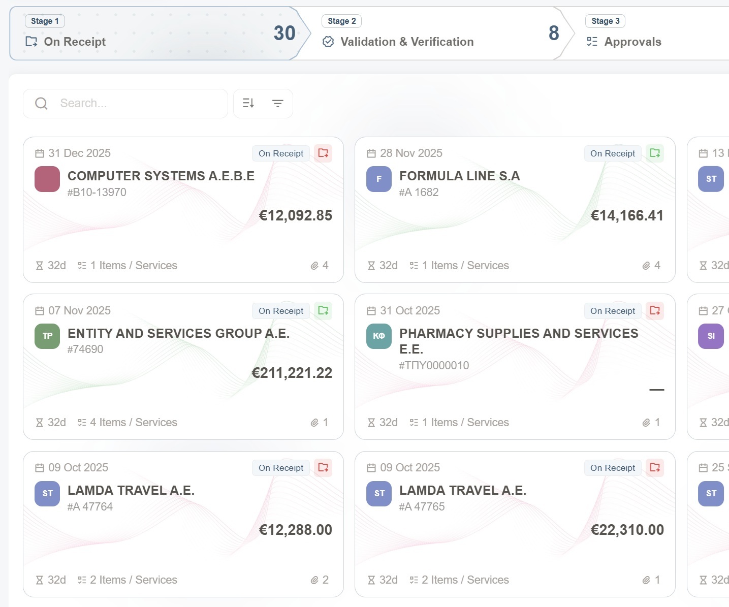This screenshot has width=729, height=607.
Task: Click the Search input field
Action: tap(125, 104)
